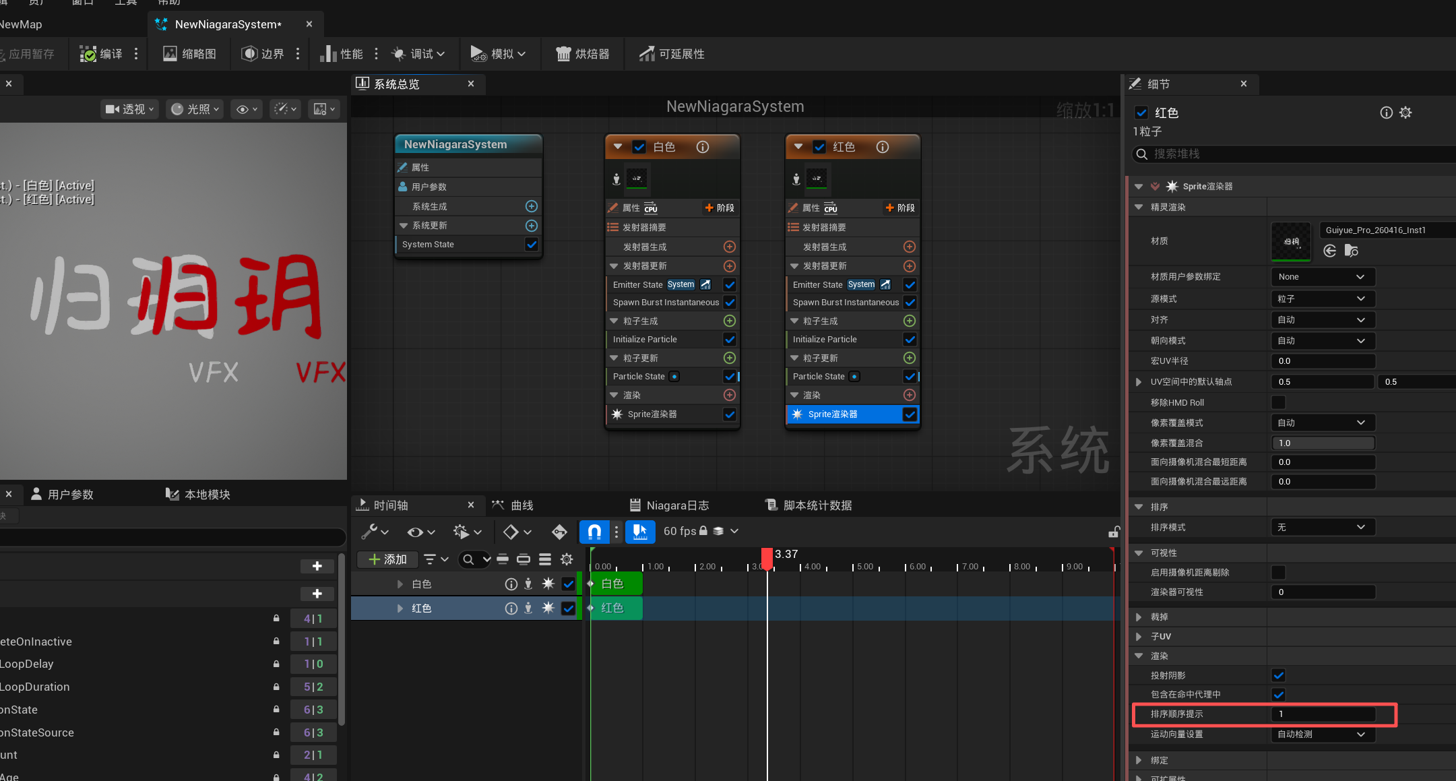Toggle 投射阴影 checkbox
The image size is (1456, 781).
tap(1278, 675)
